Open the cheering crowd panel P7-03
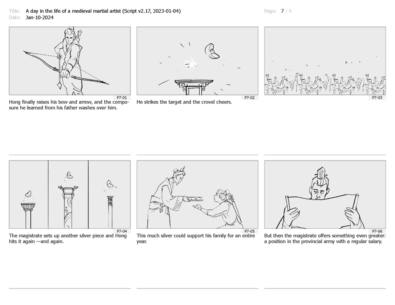 (x=325, y=61)
